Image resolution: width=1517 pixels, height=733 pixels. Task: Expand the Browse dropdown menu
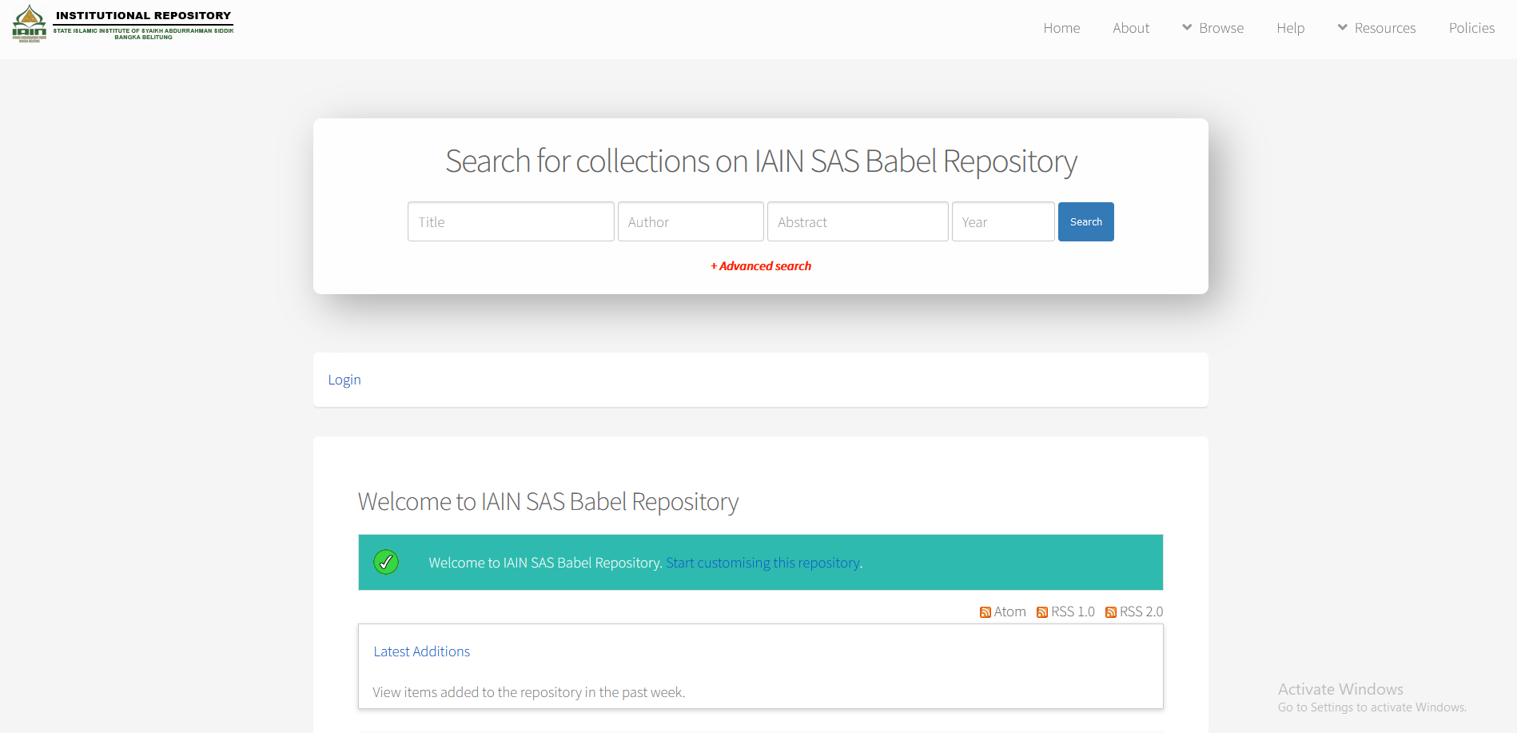point(1213,28)
